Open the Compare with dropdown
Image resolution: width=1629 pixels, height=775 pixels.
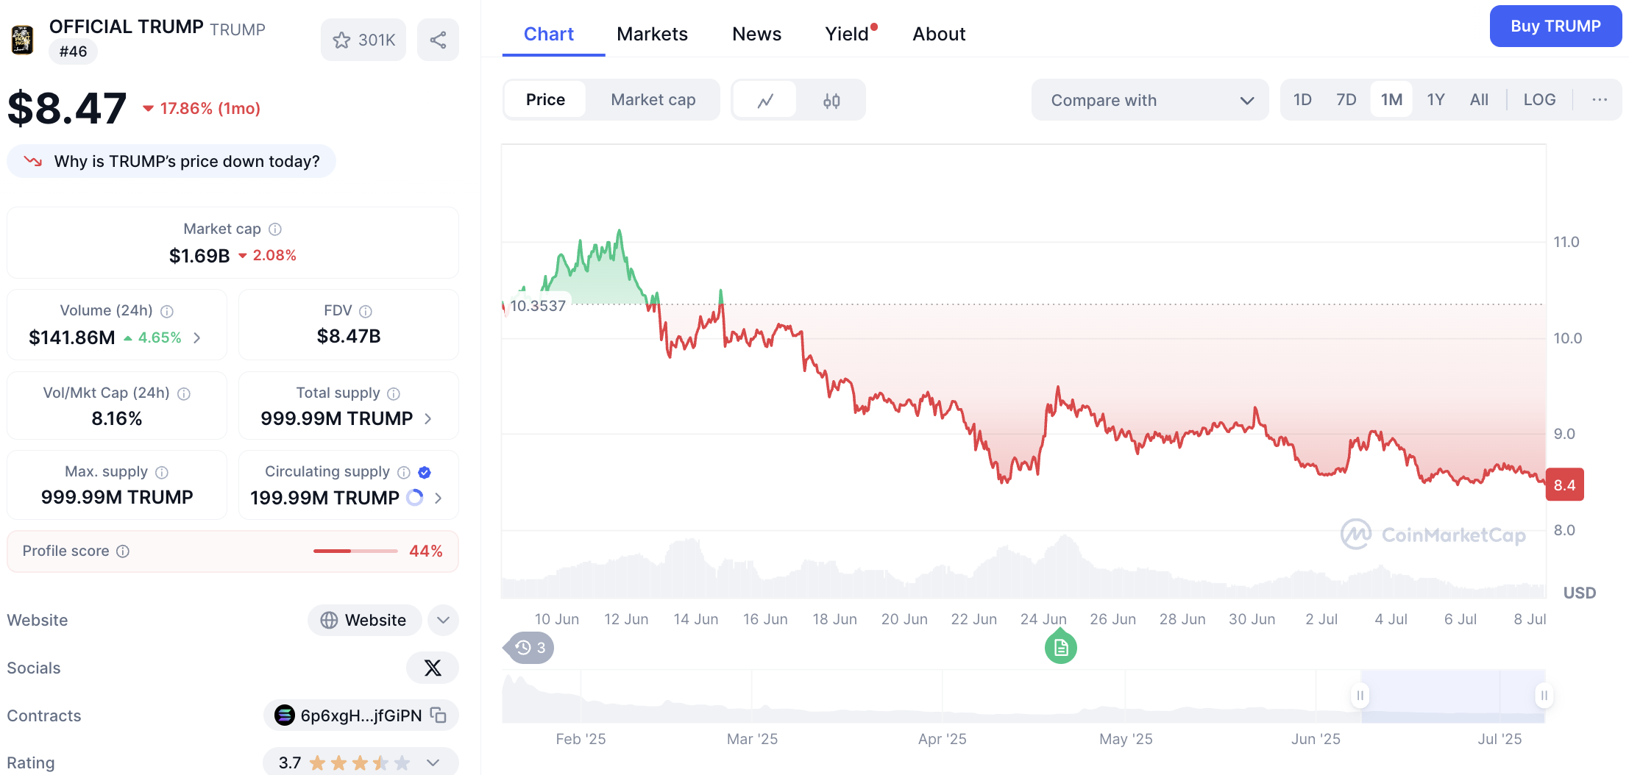click(1150, 100)
